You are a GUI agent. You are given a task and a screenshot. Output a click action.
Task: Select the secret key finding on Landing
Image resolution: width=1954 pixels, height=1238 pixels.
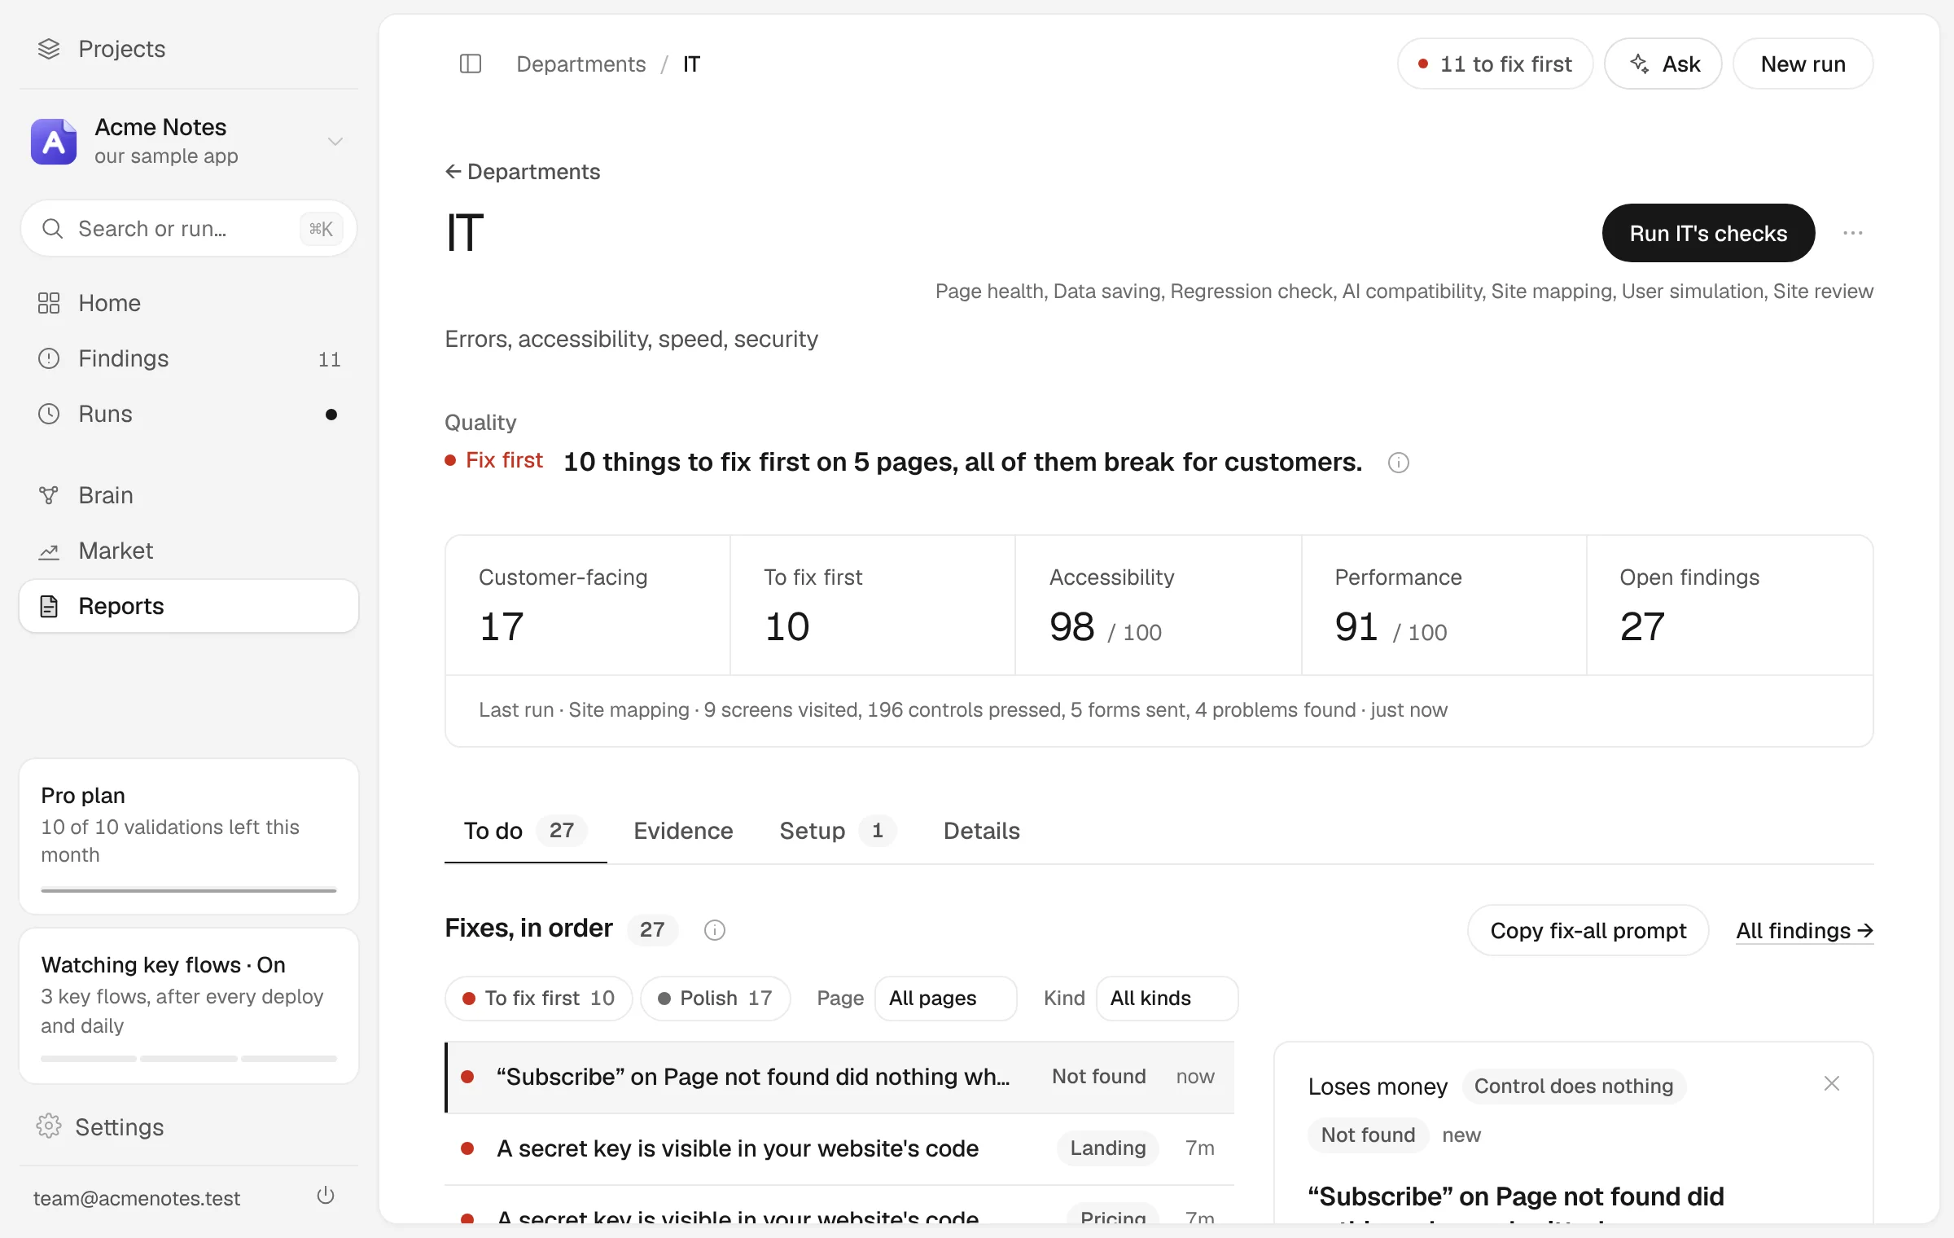839,1148
